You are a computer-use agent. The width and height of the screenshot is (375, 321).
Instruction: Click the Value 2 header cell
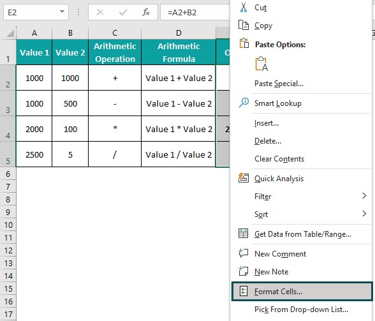click(70, 52)
